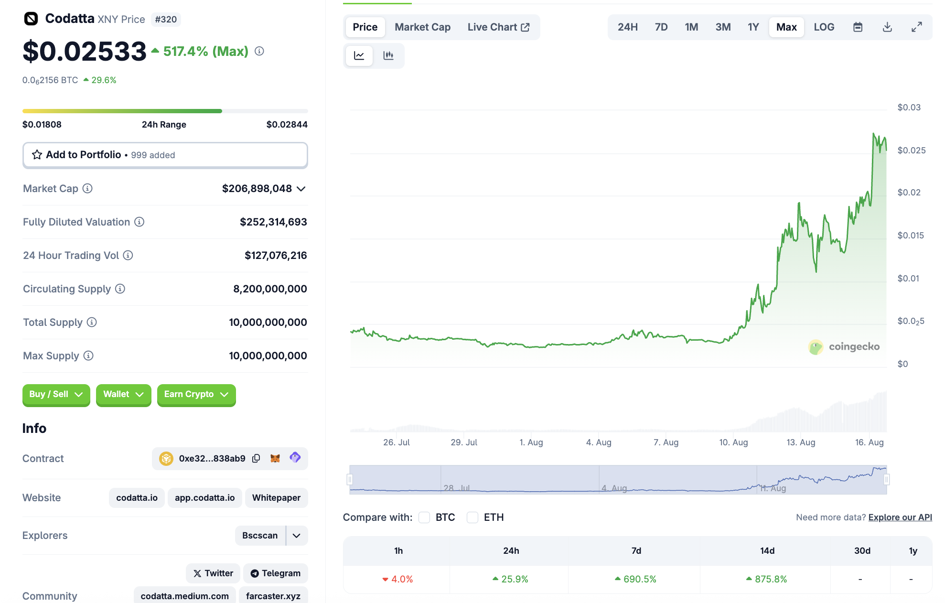
Task: Enable ETH comparison checkbox
Action: pyautogui.click(x=472, y=517)
